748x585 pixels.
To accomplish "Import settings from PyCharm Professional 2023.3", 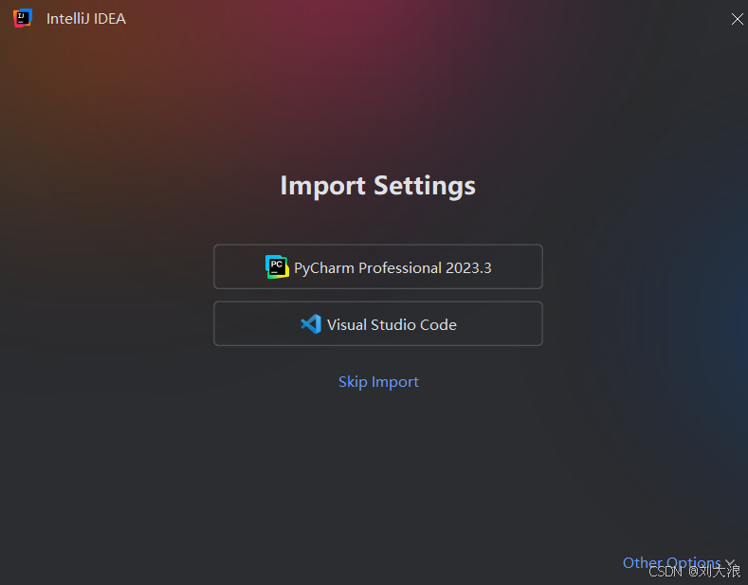I will [378, 266].
